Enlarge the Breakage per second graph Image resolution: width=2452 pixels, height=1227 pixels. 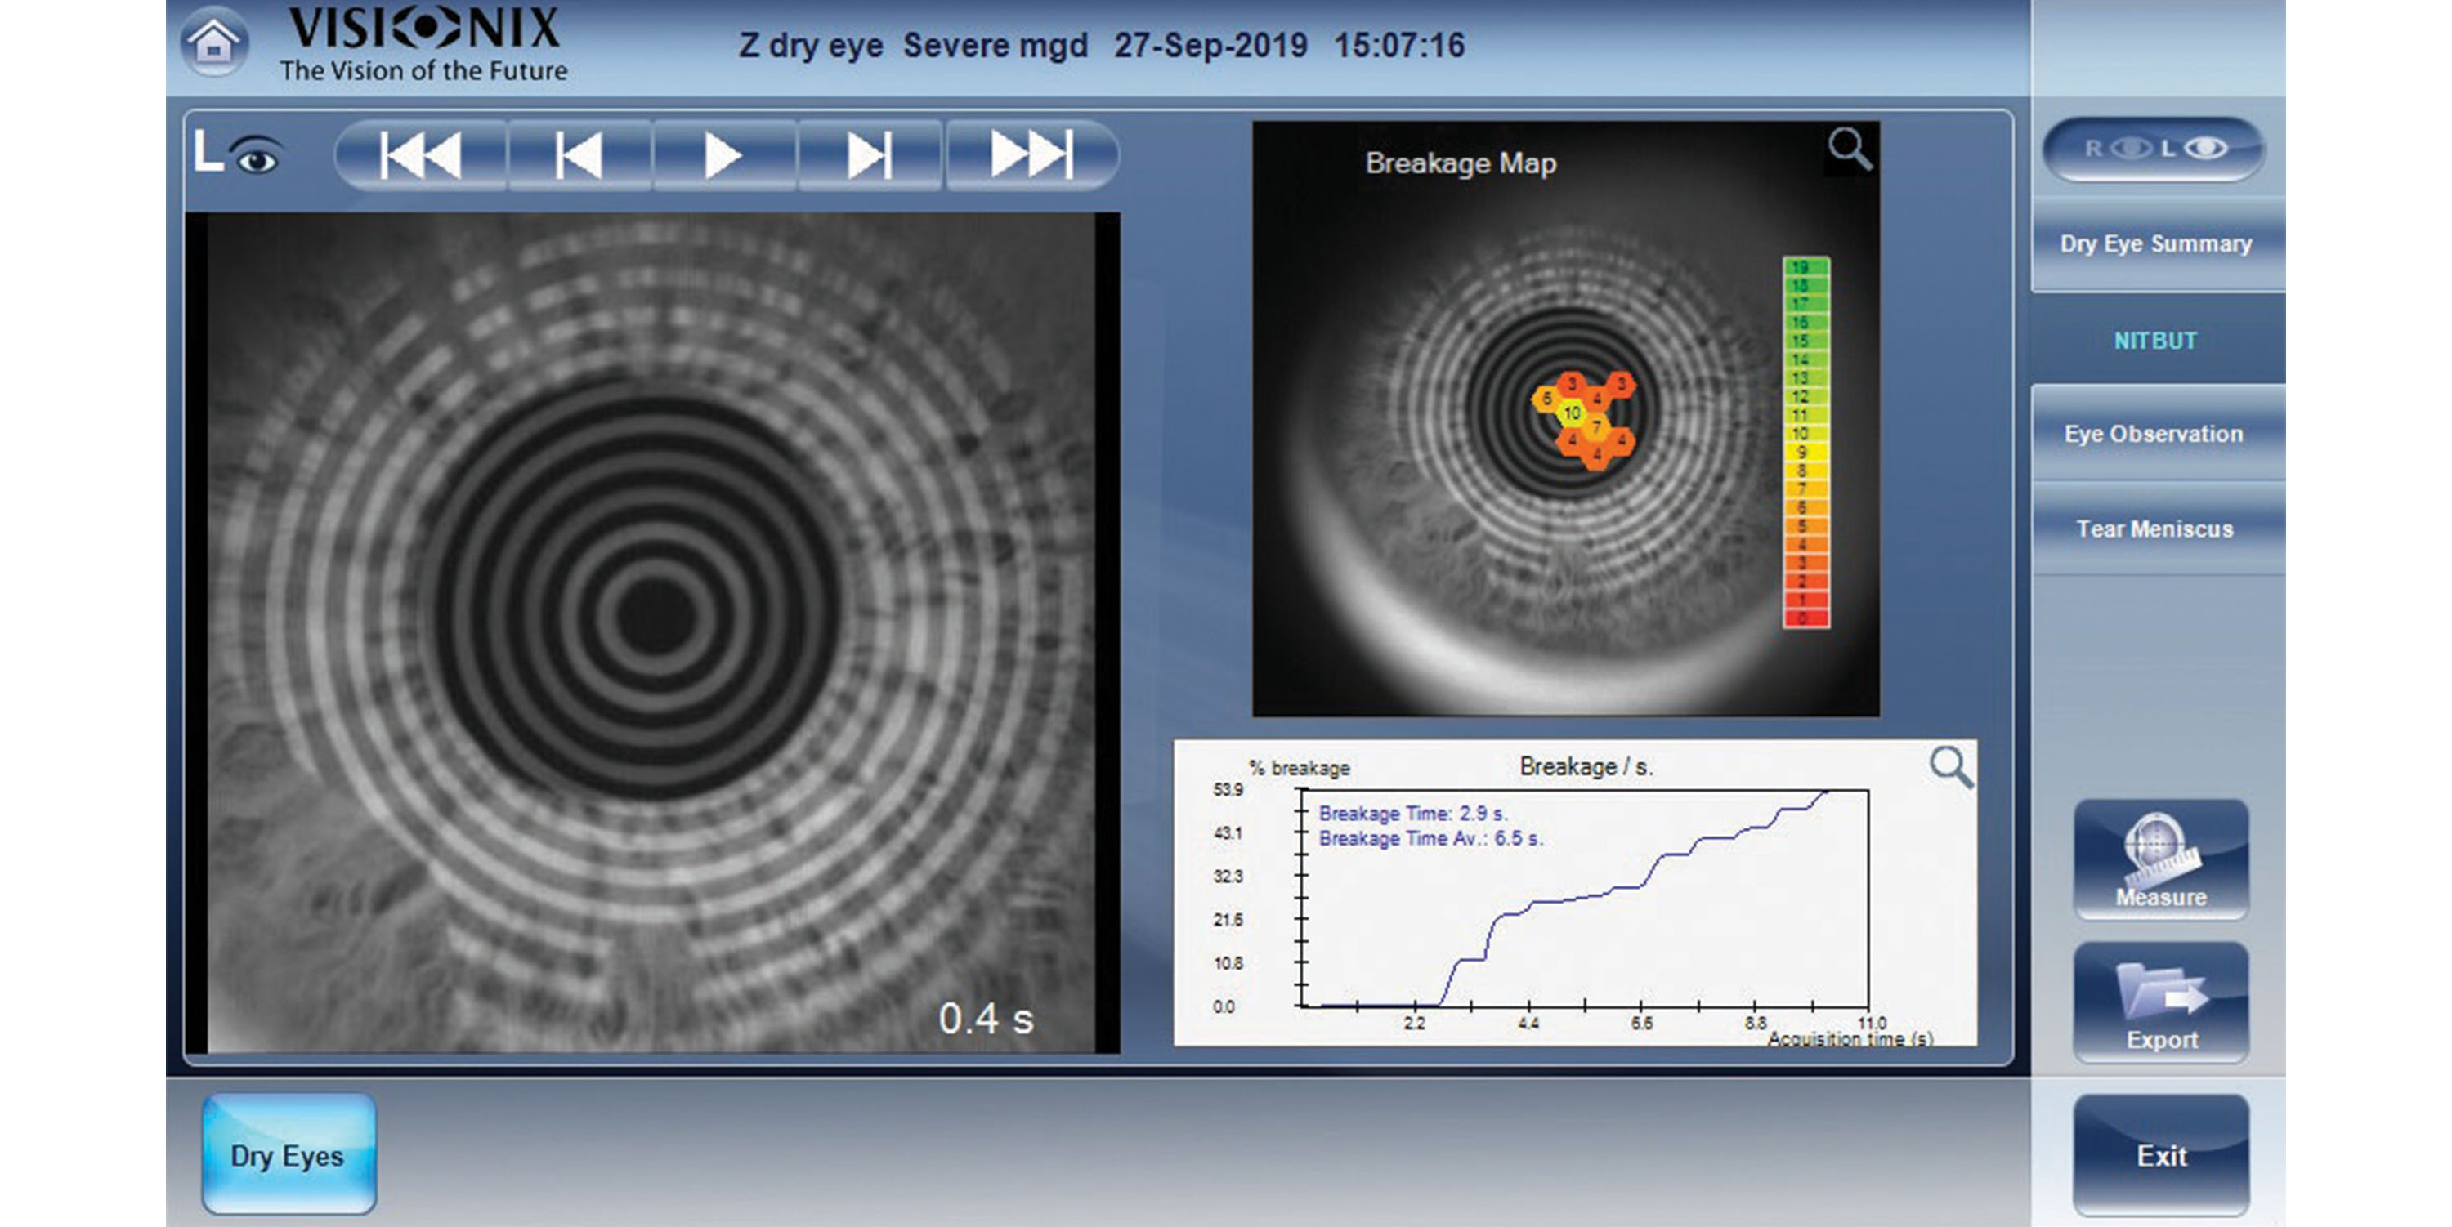pos(1950,766)
